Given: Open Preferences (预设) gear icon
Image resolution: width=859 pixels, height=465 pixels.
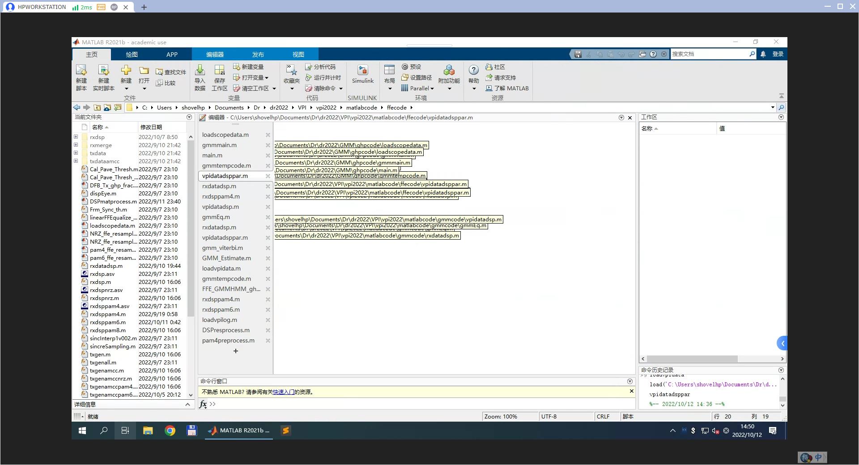Looking at the screenshot, I should point(405,67).
